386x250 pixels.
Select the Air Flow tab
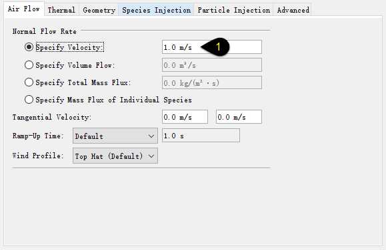(23, 9)
